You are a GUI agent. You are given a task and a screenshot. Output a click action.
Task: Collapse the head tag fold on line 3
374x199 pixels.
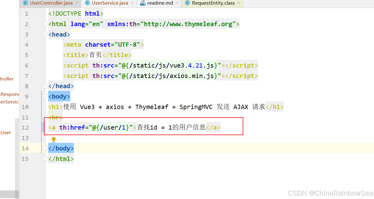pyautogui.click(x=45, y=35)
